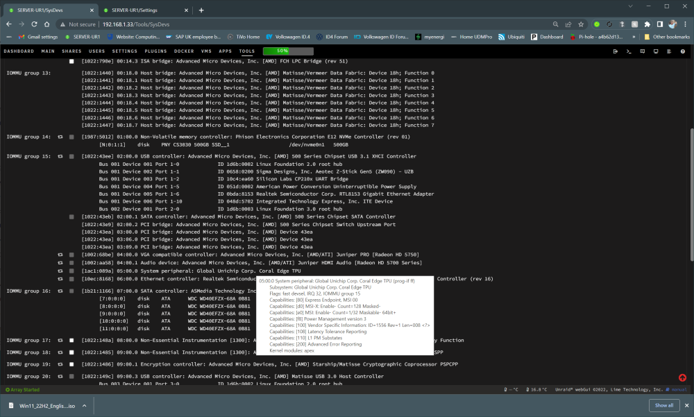Click the red back-to-top arrow icon
The height and width of the screenshot is (417, 694).
(682, 377)
